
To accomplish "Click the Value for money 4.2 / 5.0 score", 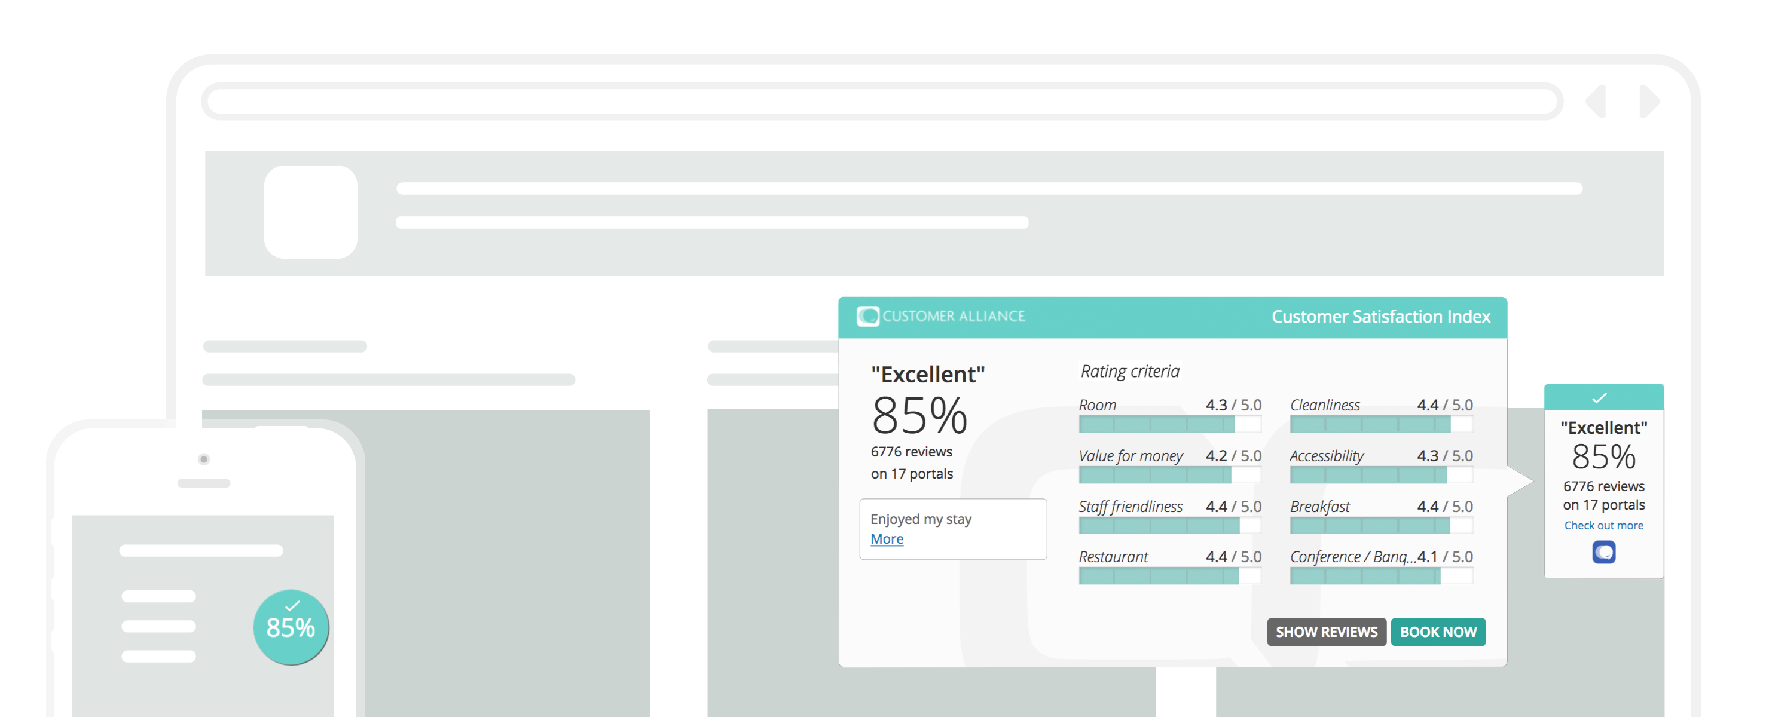I will tap(1233, 456).
